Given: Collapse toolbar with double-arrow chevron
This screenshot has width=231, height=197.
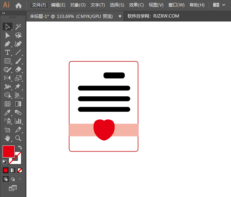Looking at the screenshot, I should coord(4,13).
